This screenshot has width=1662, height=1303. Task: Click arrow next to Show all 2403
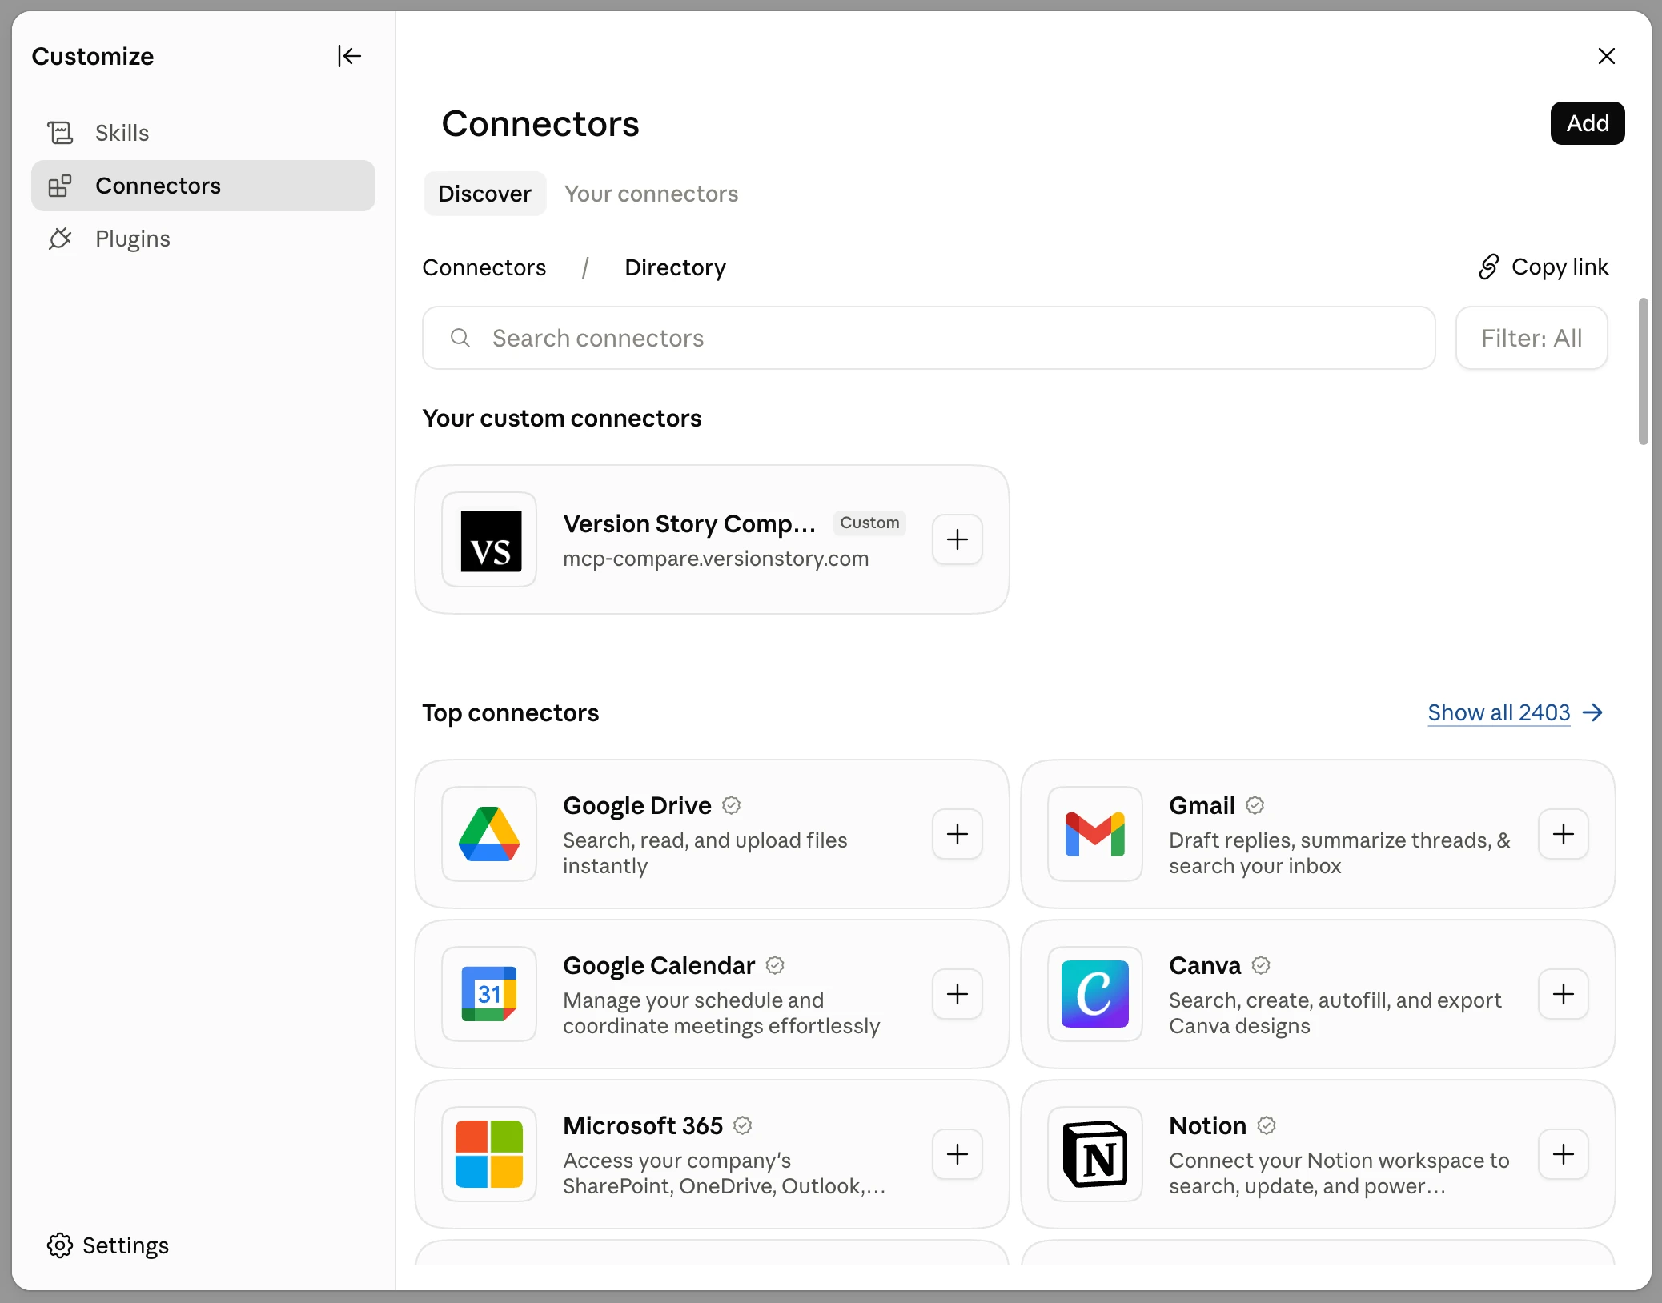click(x=1593, y=712)
